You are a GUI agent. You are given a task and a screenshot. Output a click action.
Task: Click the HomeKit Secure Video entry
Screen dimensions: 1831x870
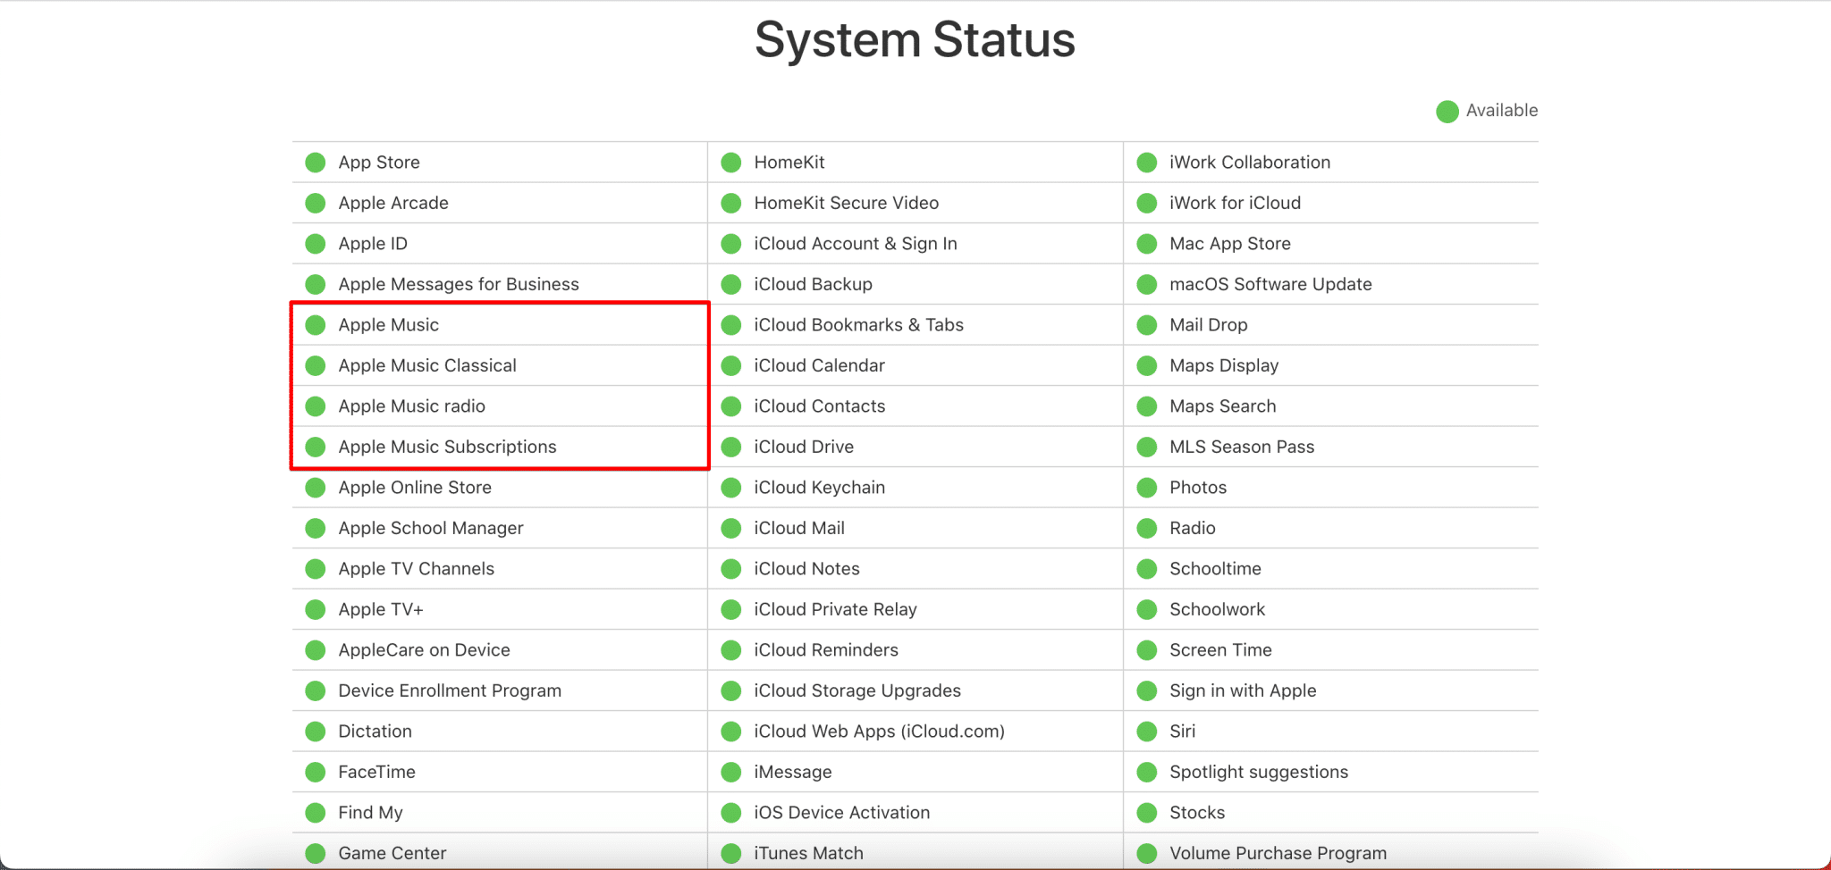[915, 203]
